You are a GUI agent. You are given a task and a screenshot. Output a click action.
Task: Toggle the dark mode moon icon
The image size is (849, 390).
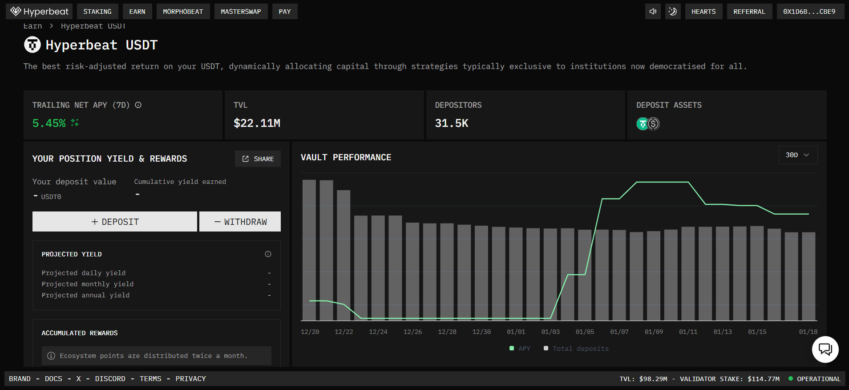(673, 12)
